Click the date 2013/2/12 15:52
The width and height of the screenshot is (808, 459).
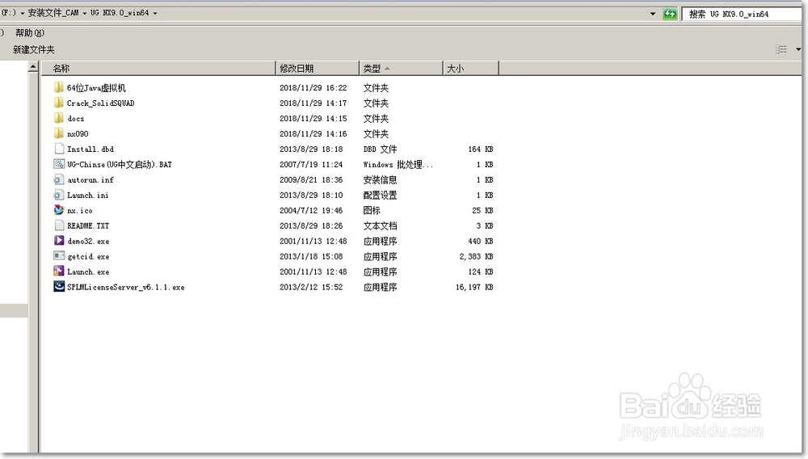(x=311, y=288)
